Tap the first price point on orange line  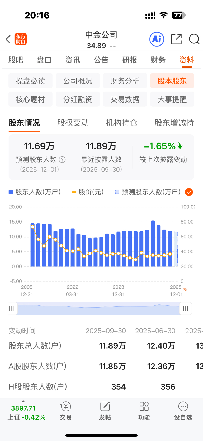[x=32, y=227]
